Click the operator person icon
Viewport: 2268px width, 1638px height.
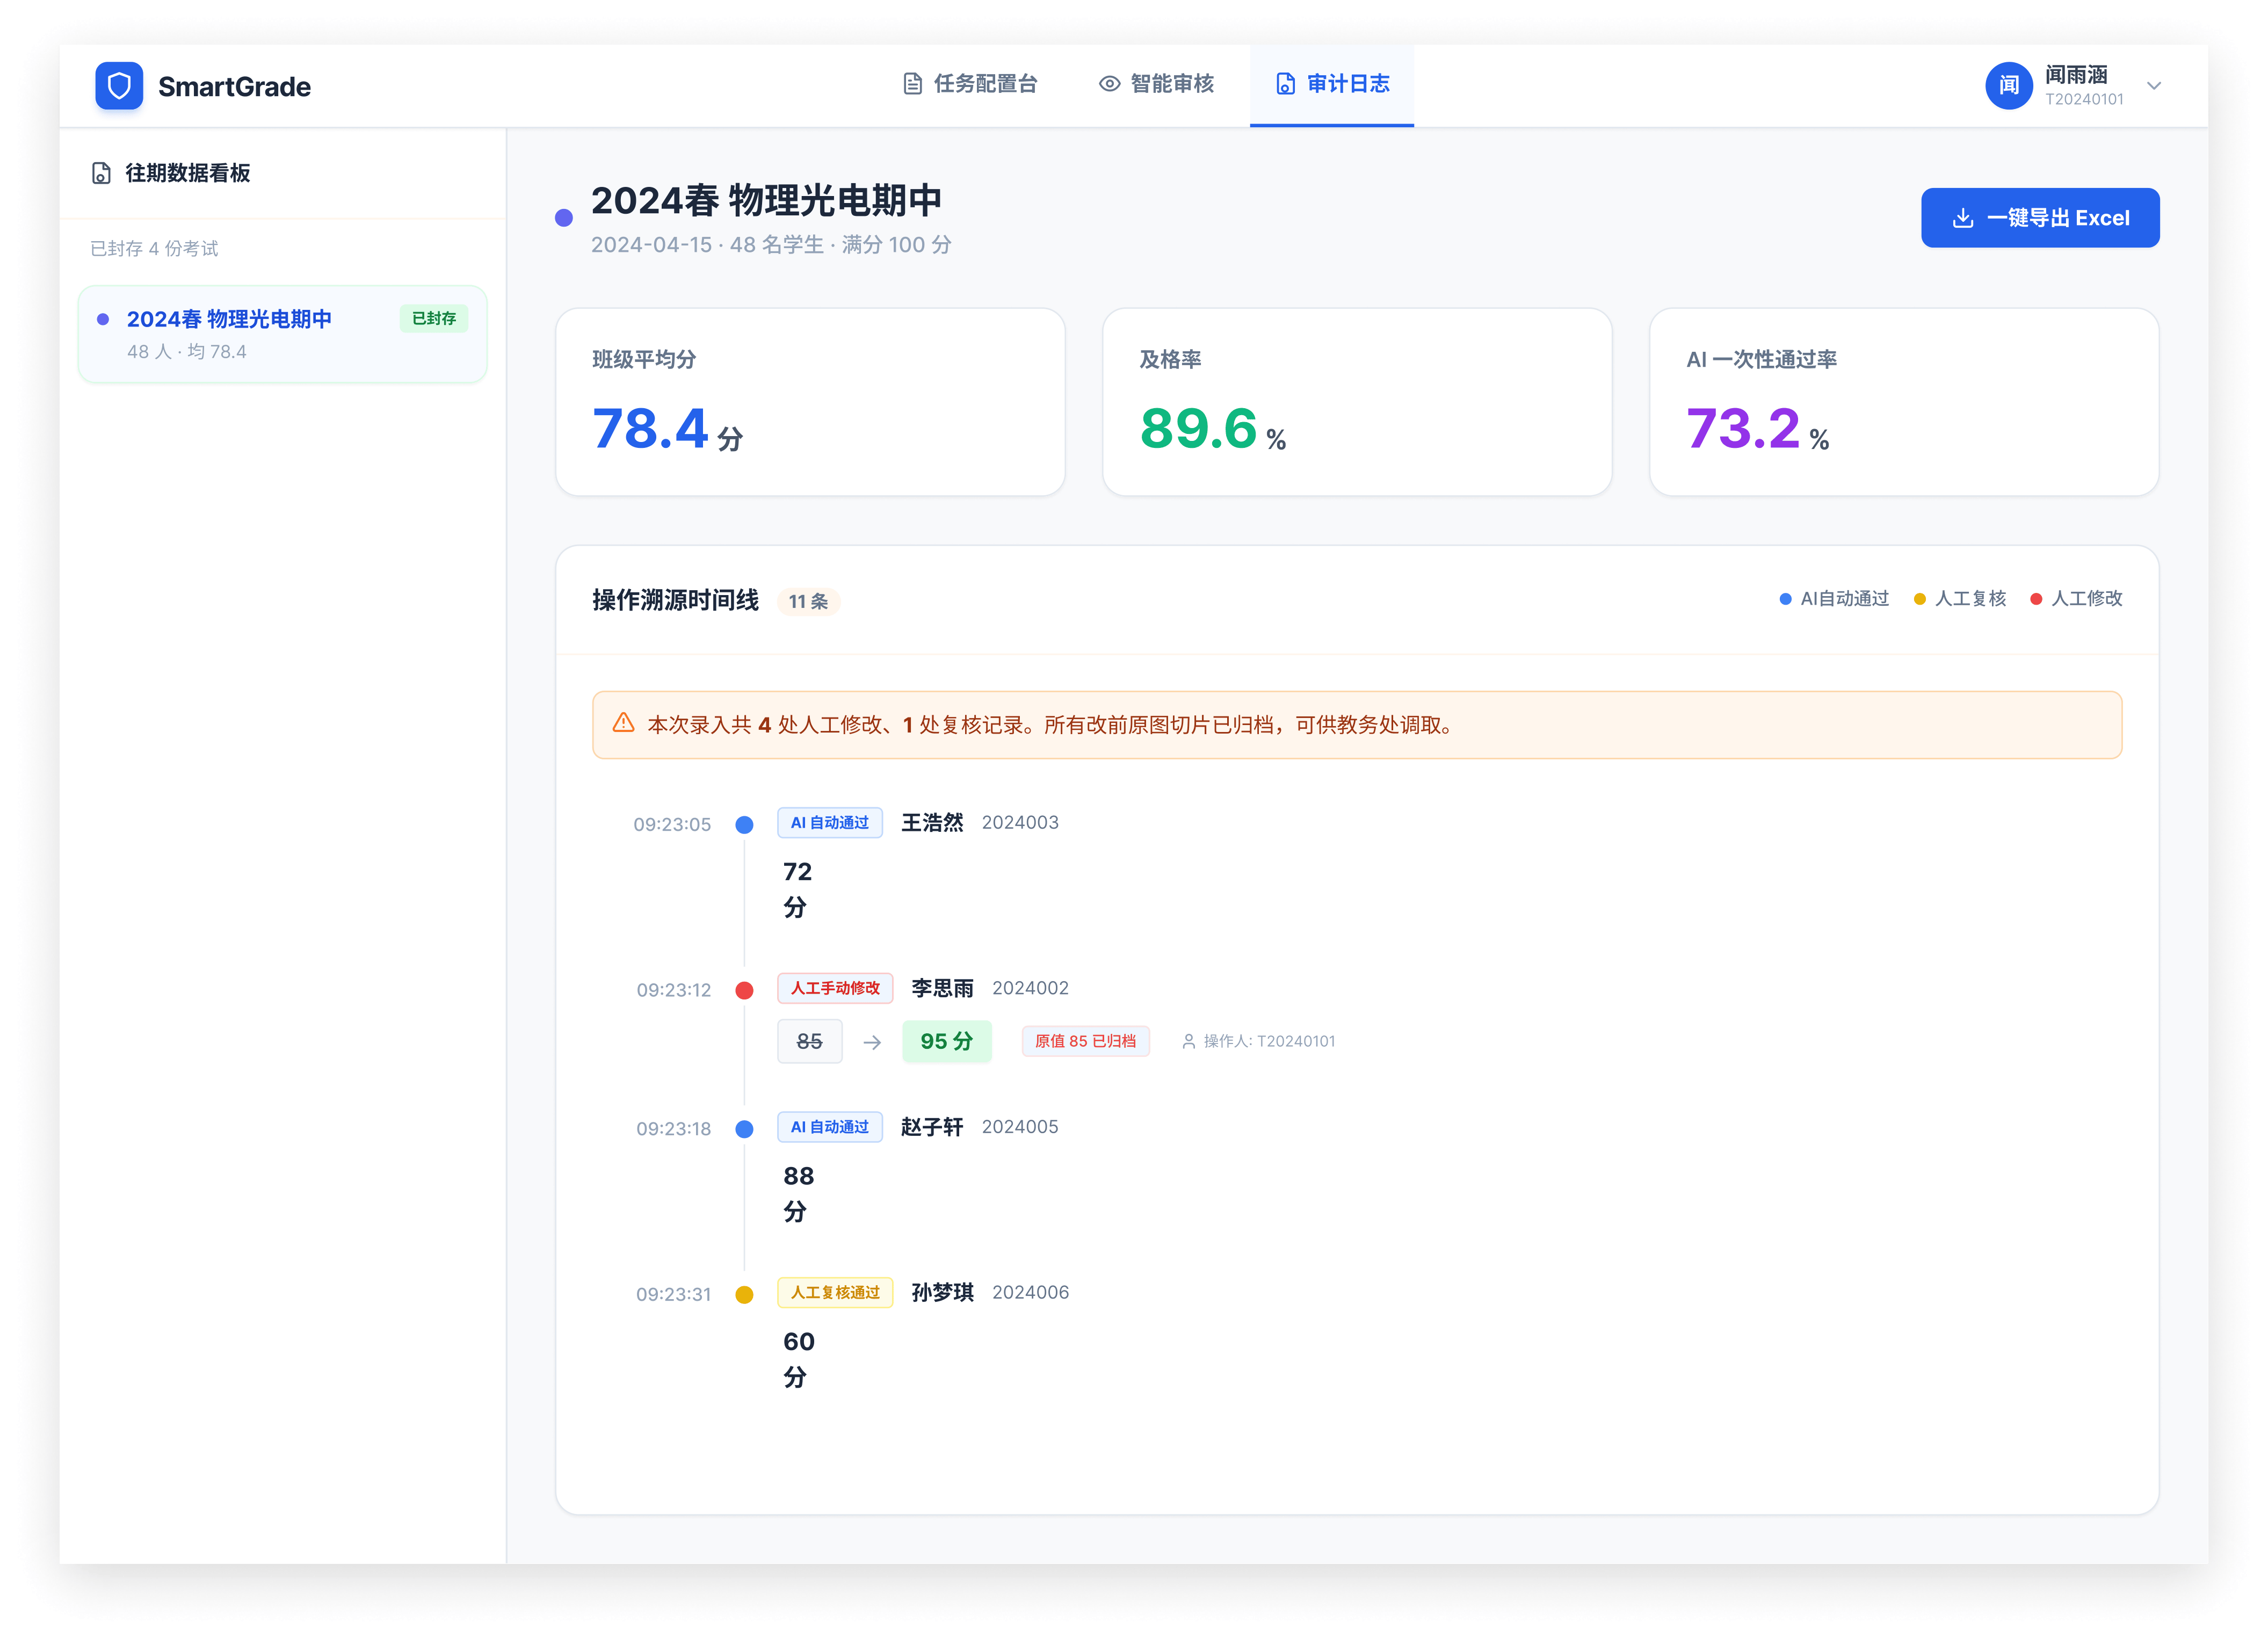point(1188,1041)
